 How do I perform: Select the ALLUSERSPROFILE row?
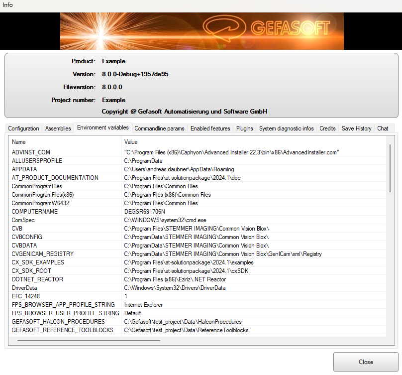(x=197, y=161)
